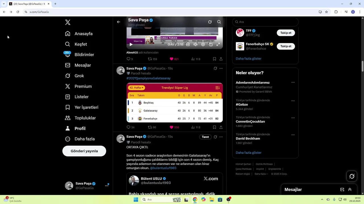The width and height of the screenshot is (364, 204).
Task: Go to Keşfet explore page
Action: tap(76, 44)
